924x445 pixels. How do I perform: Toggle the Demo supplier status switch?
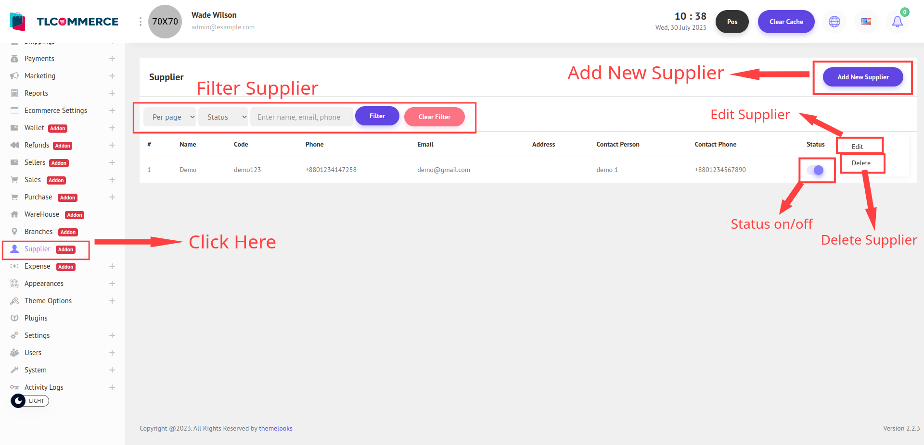tap(815, 170)
